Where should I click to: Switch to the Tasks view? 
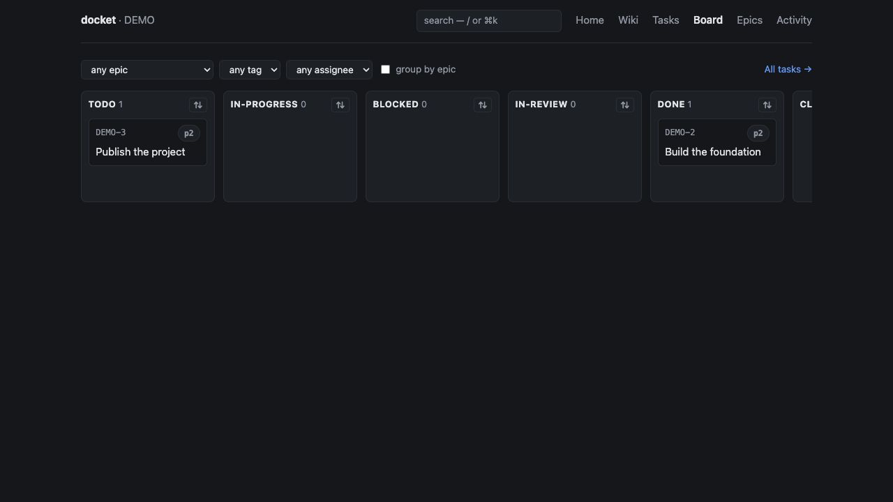666,20
